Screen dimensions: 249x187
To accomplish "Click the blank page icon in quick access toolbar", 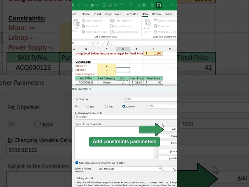I will (153, 5).
